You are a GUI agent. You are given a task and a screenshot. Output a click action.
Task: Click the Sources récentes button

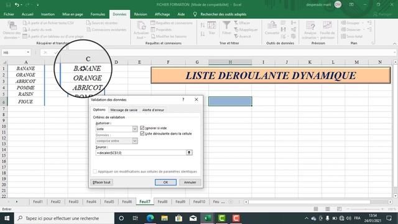click(102, 23)
